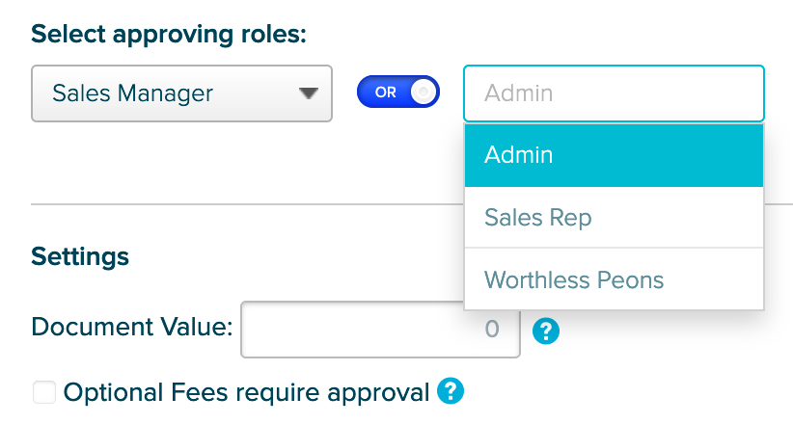Open the Sales Manager role dropdown
The height and width of the screenshot is (424, 793).
tap(181, 93)
